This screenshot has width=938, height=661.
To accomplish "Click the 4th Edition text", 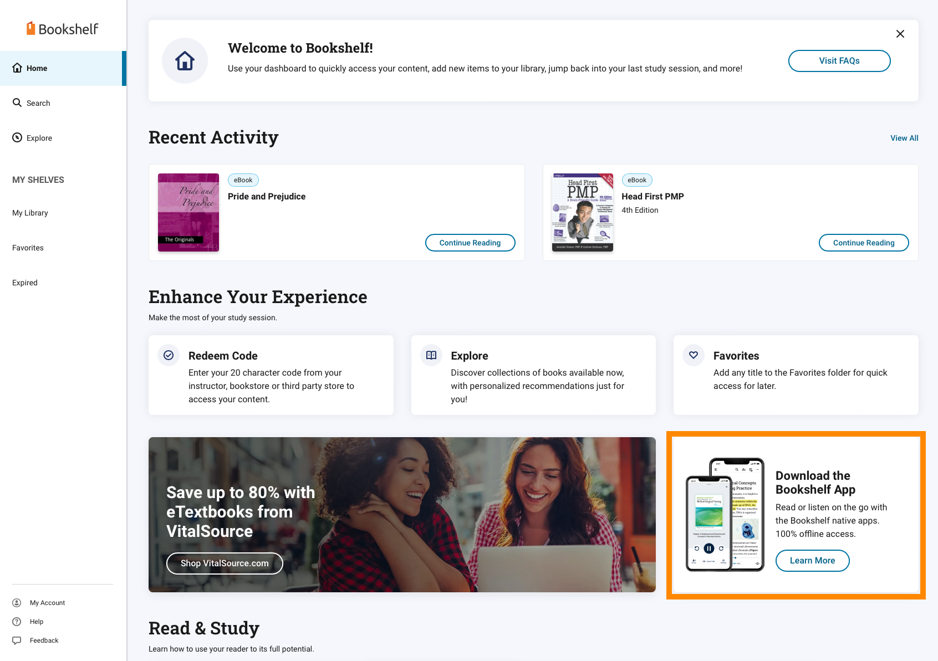I will pos(640,210).
